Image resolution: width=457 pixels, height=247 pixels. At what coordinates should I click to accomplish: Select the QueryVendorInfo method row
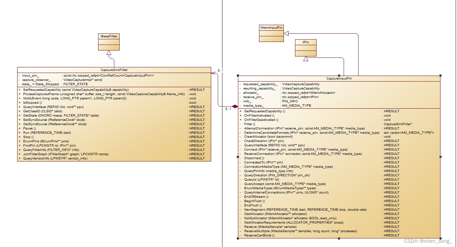[114, 159]
